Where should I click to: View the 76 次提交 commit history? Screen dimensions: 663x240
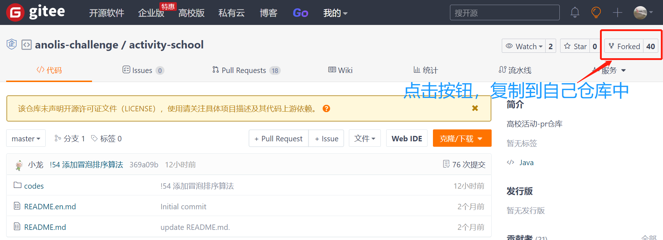[x=464, y=164]
